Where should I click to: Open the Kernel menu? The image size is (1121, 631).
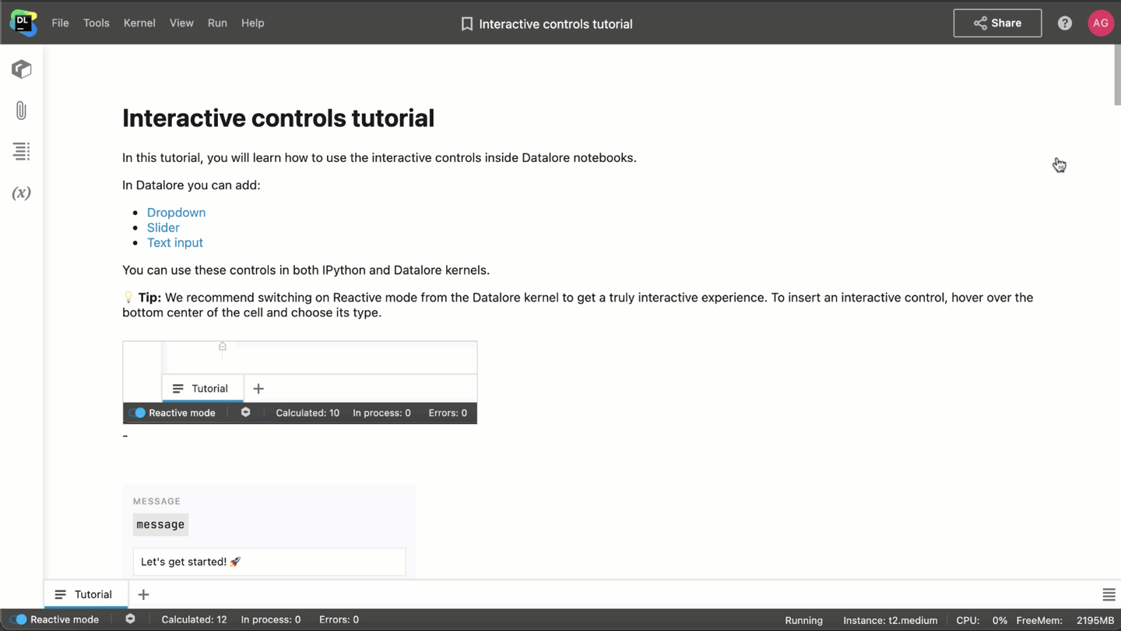pos(139,23)
